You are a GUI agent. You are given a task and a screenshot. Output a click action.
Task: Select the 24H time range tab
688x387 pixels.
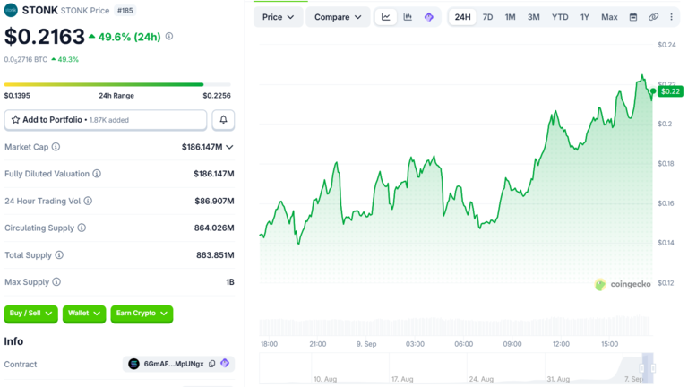click(x=462, y=17)
